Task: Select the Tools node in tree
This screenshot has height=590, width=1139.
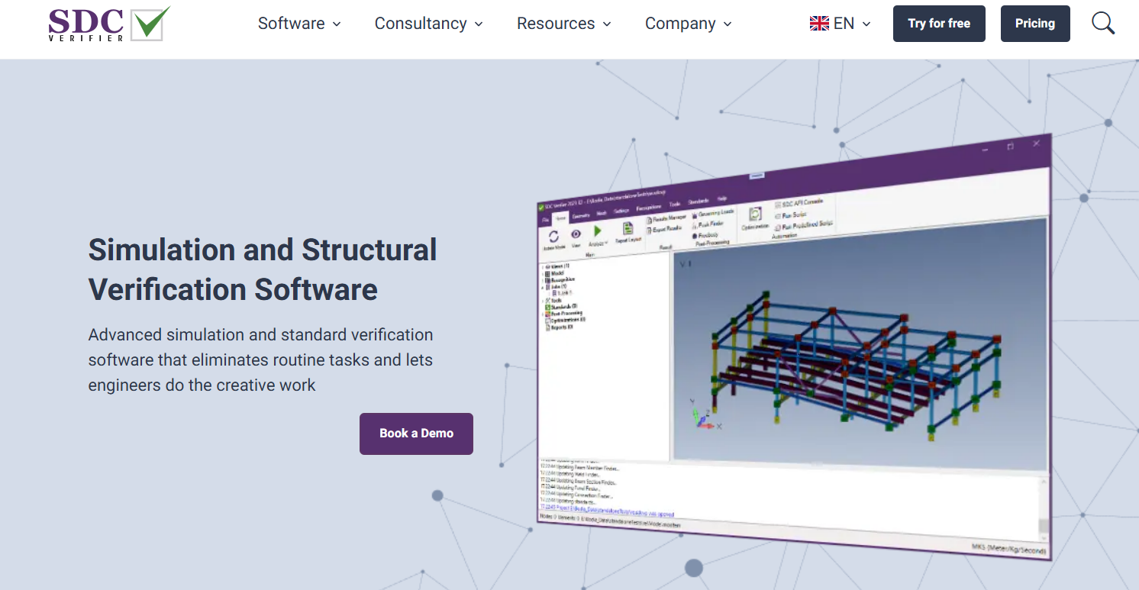Action: click(553, 301)
